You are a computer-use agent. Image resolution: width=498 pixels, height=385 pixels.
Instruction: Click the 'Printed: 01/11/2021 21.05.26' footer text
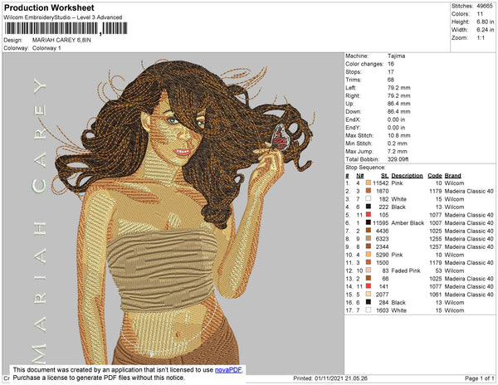point(330,378)
